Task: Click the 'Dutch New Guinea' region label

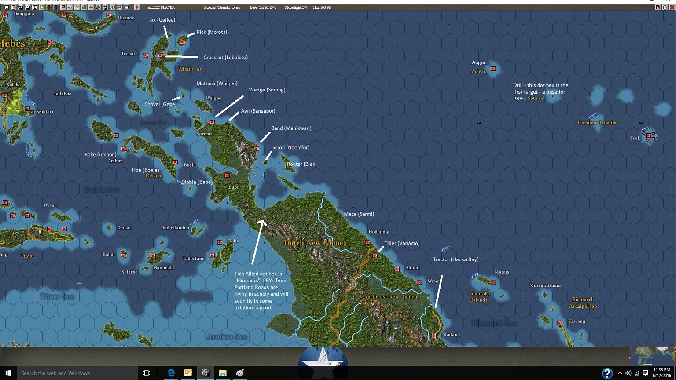Action: (315, 243)
